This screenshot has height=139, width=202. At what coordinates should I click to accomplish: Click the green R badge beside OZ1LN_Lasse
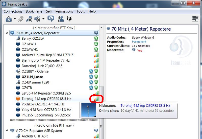pyautogui.click(x=96, y=77)
